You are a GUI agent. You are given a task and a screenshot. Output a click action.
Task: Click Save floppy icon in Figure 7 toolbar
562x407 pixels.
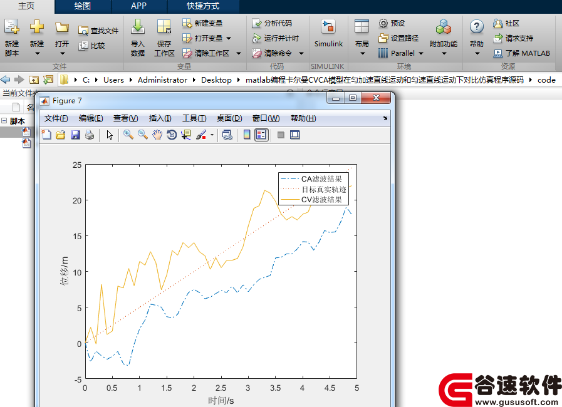75,135
